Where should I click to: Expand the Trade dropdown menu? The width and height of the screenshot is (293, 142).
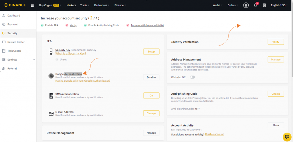pos(85,5)
